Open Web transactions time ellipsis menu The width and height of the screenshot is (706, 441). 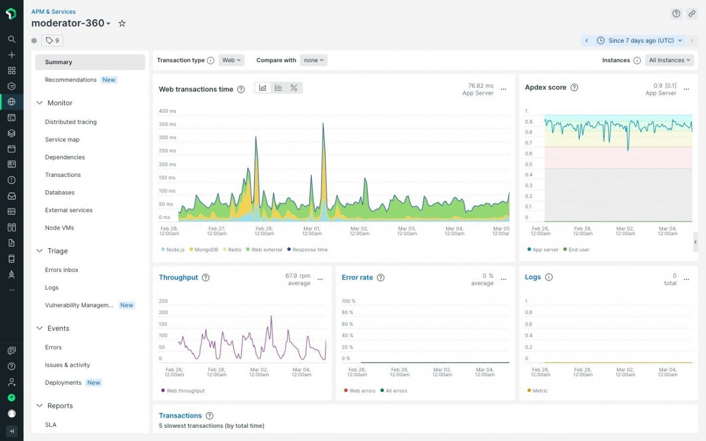tap(503, 89)
